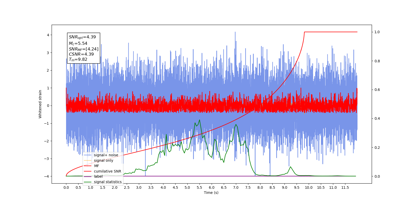This screenshot has height=206, width=413.
Task: Select the 5.0 time axis tick label
Action: click(187, 187)
